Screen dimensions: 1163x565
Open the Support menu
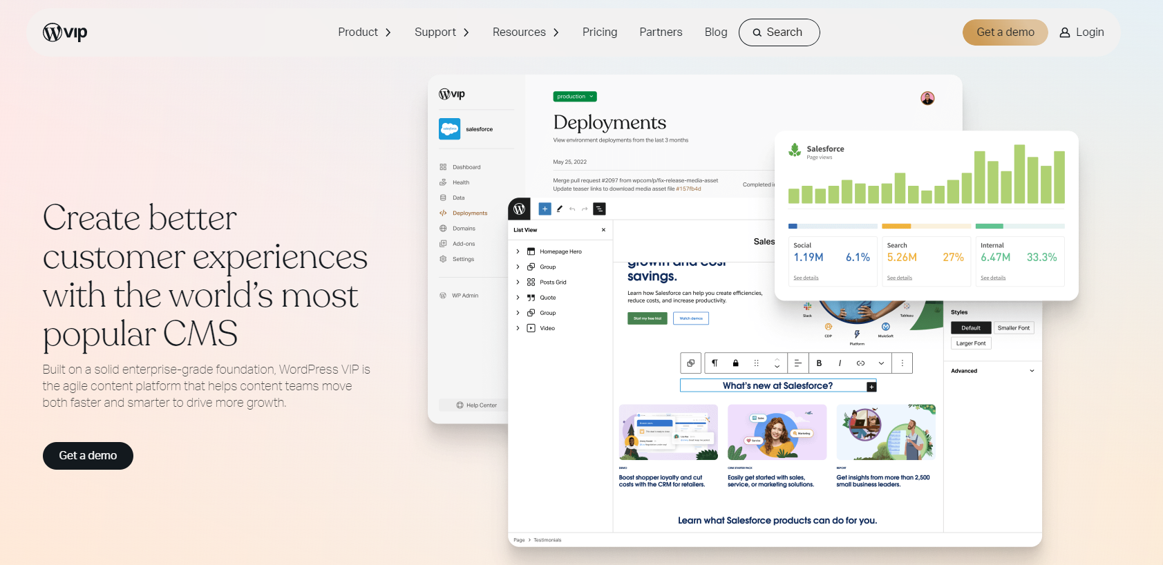tap(442, 32)
